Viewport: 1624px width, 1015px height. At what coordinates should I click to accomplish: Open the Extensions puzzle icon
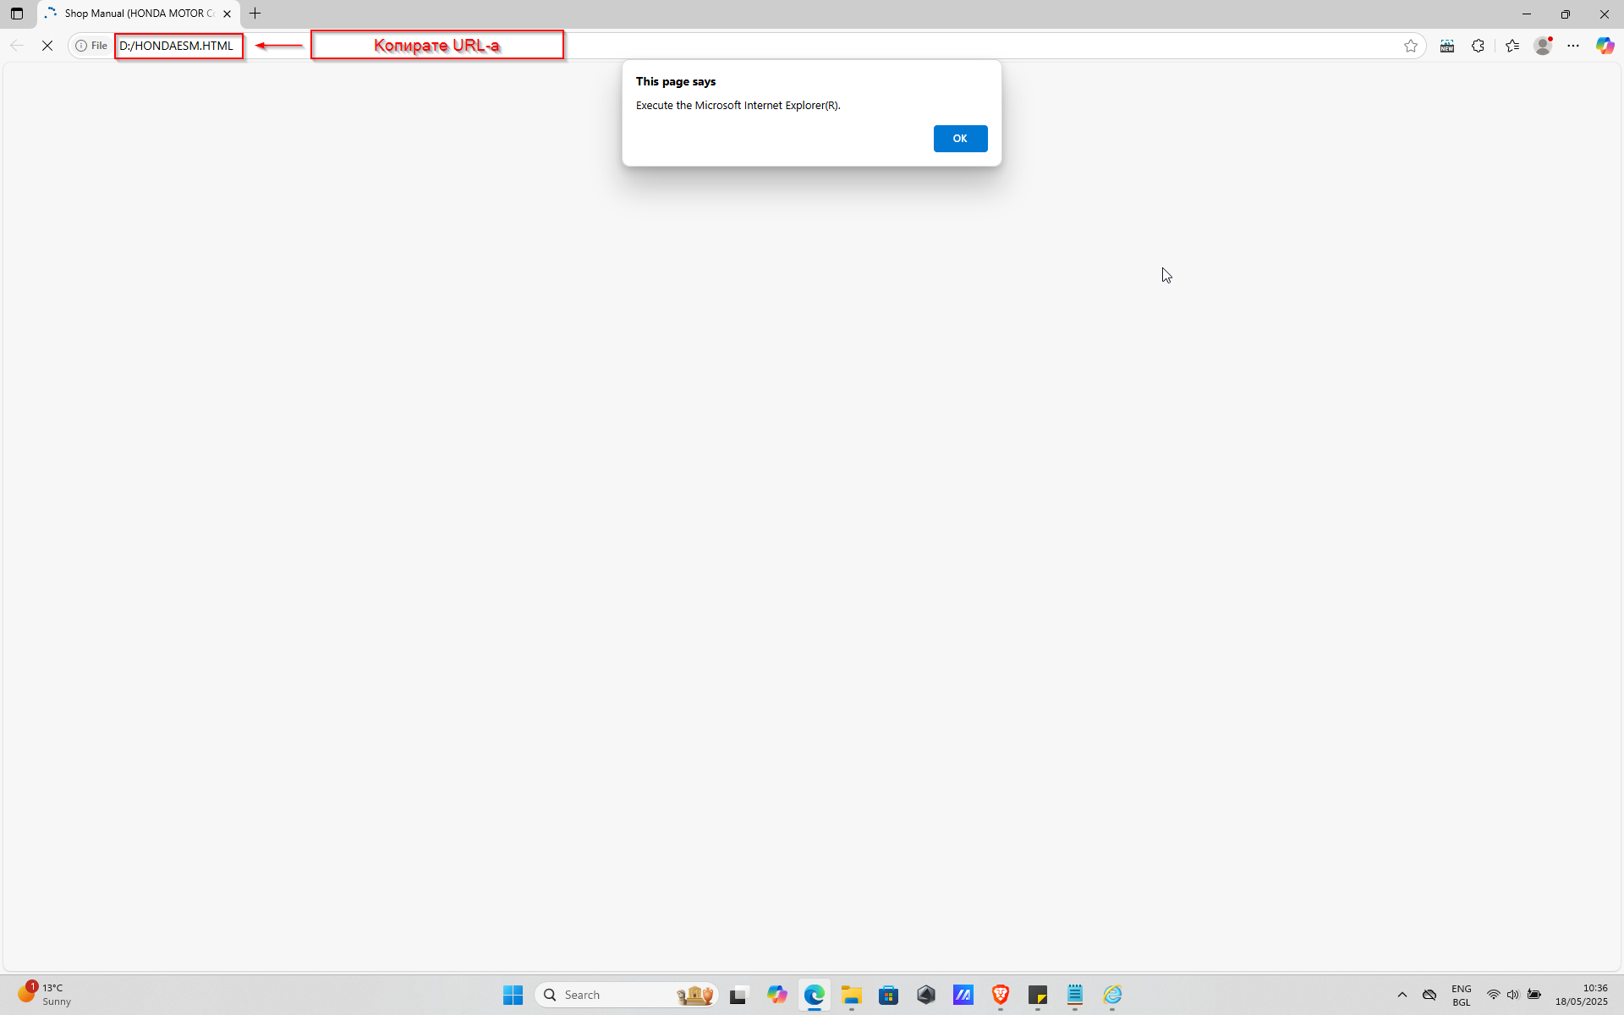(1478, 46)
